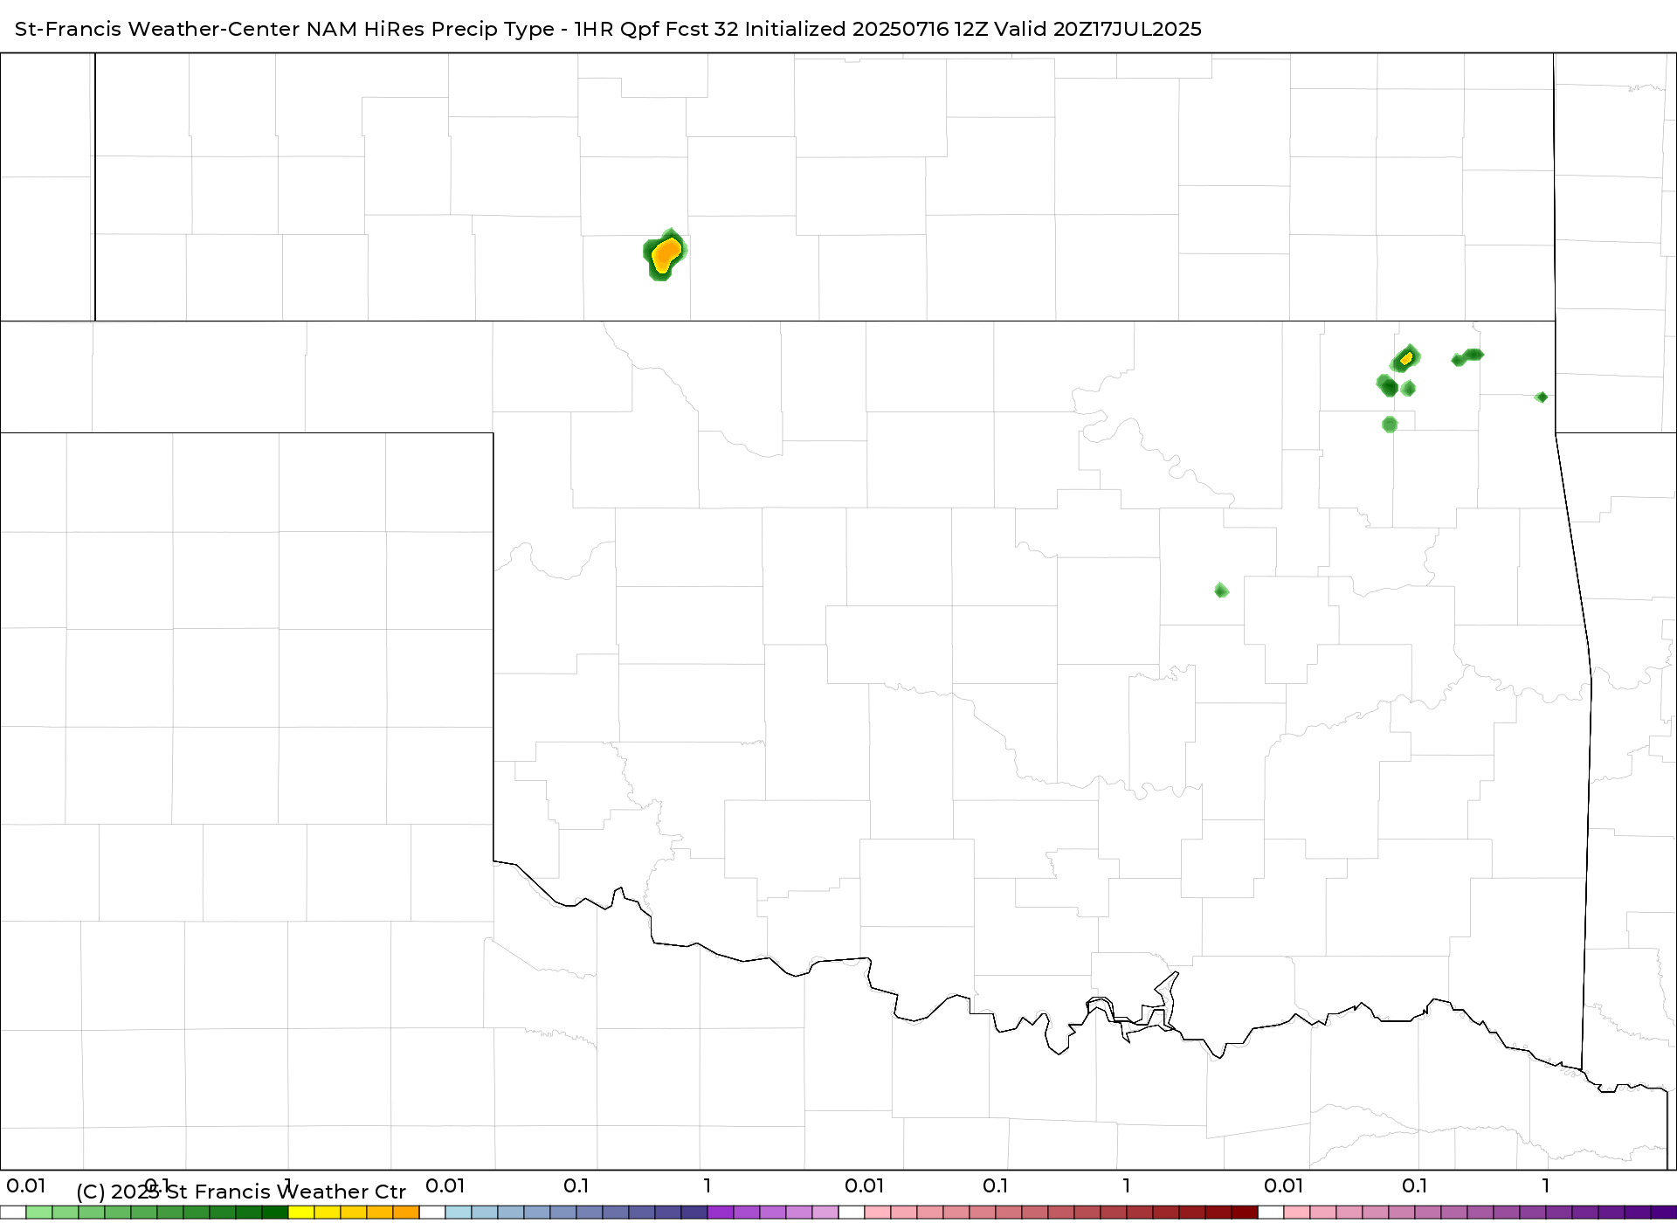
Task: Click the '0.01' label above the green legend scale
Action: click(25, 1186)
